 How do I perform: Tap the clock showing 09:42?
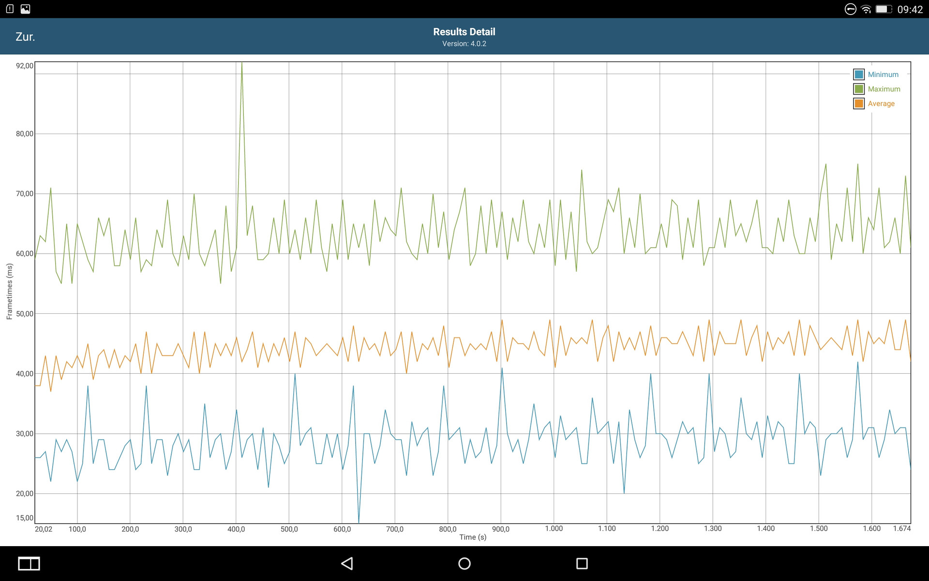pyautogui.click(x=910, y=9)
